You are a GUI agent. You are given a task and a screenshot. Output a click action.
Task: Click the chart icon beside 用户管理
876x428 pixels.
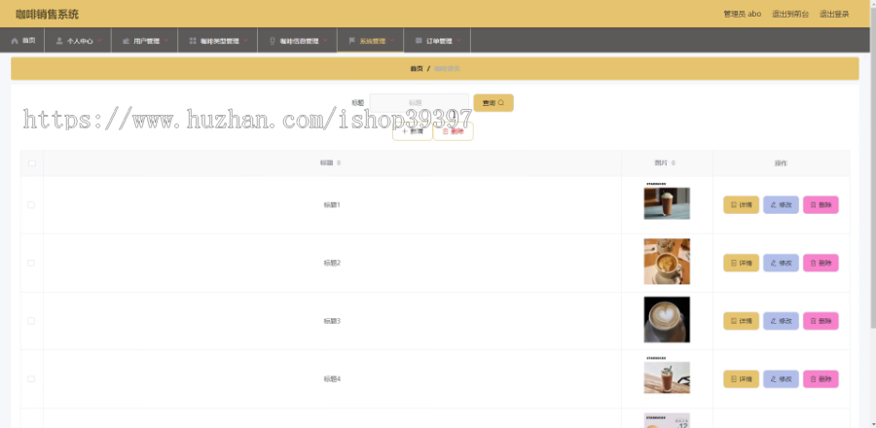(x=127, y=41)
